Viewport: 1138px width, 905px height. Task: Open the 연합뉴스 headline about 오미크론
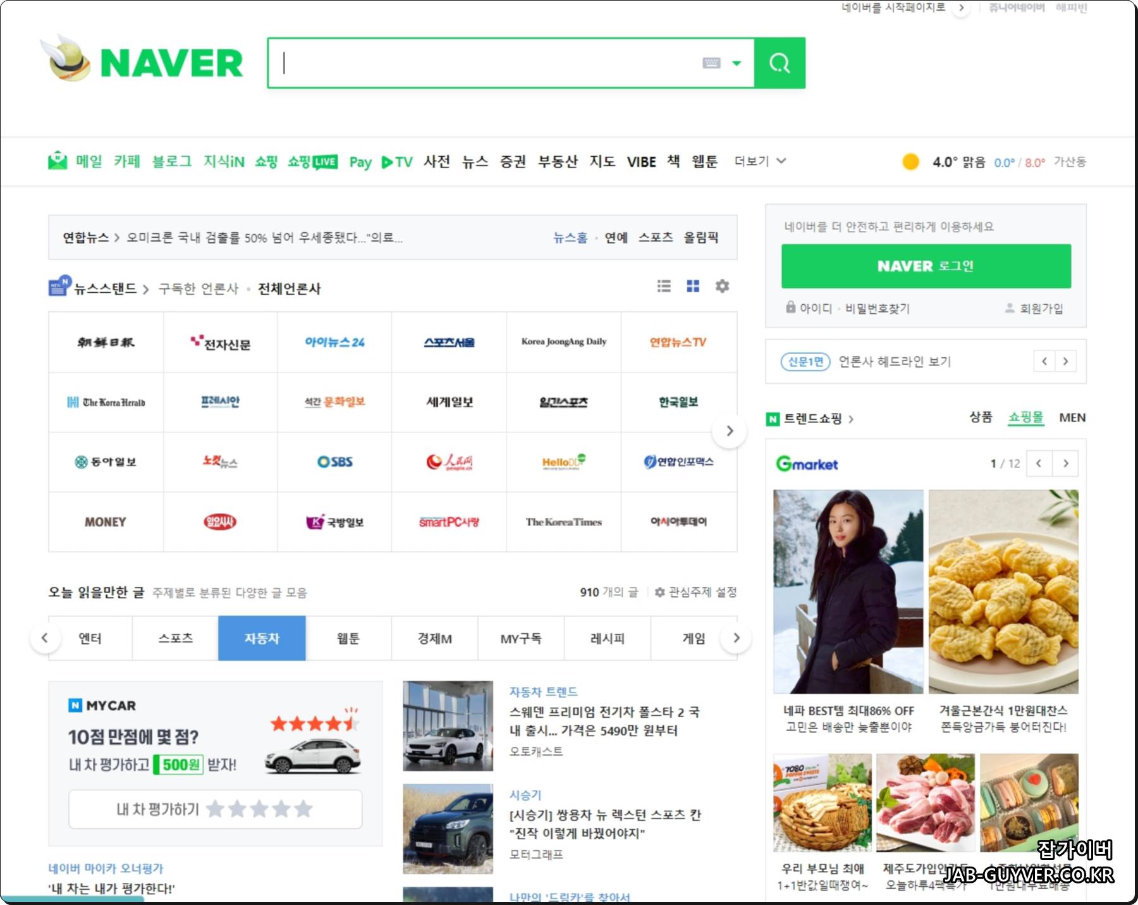[x=264, y=238]
